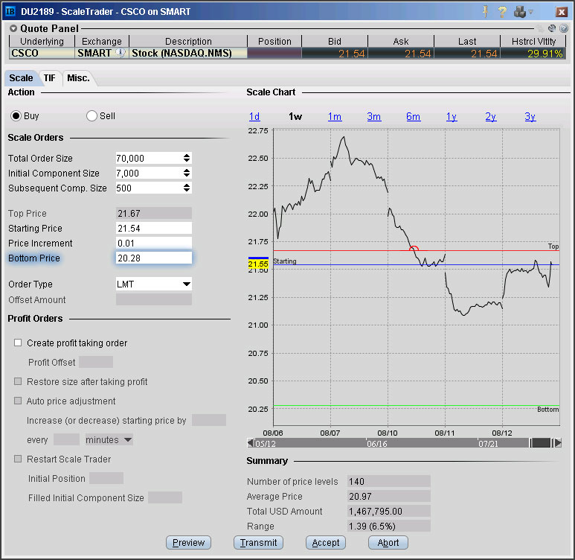Click the Abort button
This screenshot has height=560, width=575.
388,542
